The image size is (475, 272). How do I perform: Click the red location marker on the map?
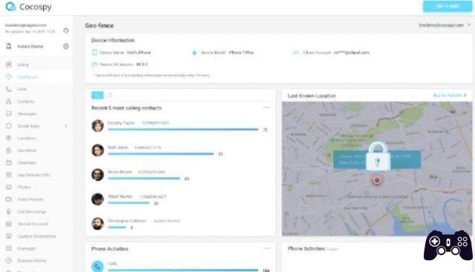coord(377,181)
